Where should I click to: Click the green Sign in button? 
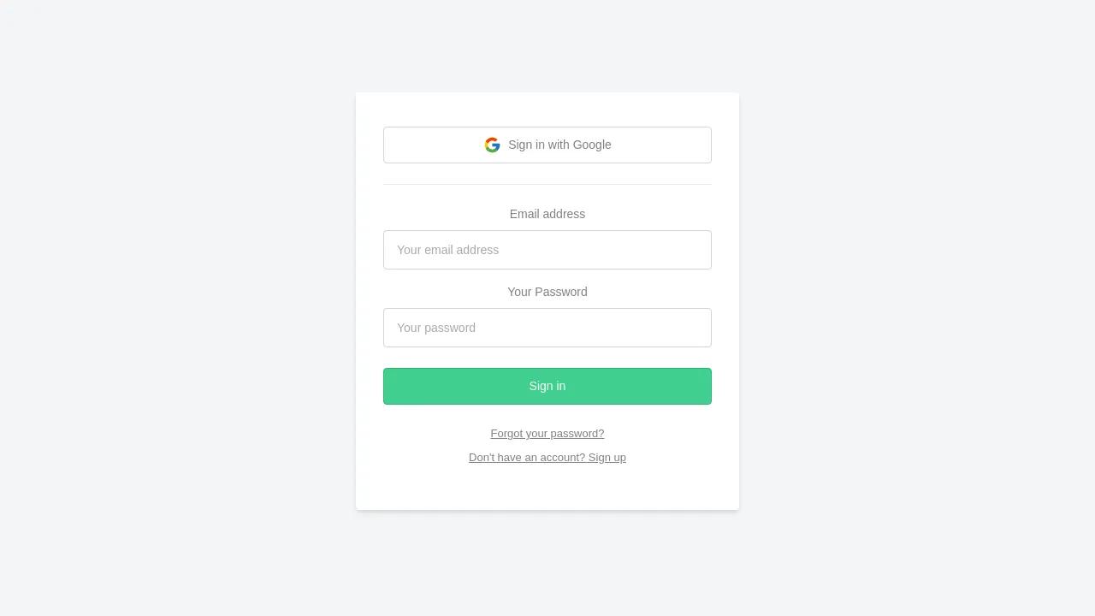547,386
